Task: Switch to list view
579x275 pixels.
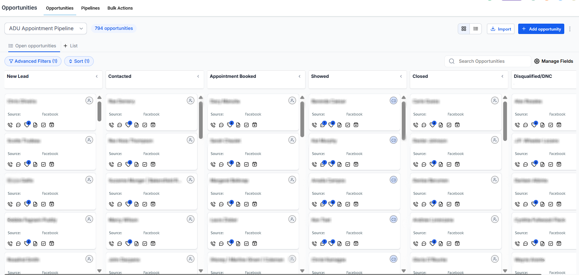Action: pyautogui.click(x=476, y=29)
